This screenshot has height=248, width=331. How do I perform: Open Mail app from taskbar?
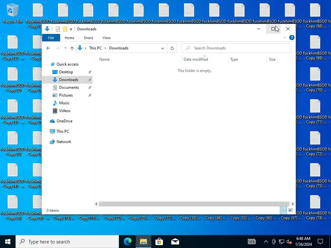pyautogui.click(x=175, y=242)
